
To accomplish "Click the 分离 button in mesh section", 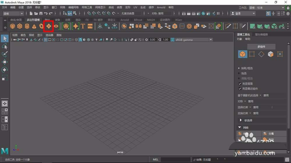I will tap(271, 134).
